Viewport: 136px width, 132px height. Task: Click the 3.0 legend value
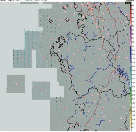coord(133,91)
